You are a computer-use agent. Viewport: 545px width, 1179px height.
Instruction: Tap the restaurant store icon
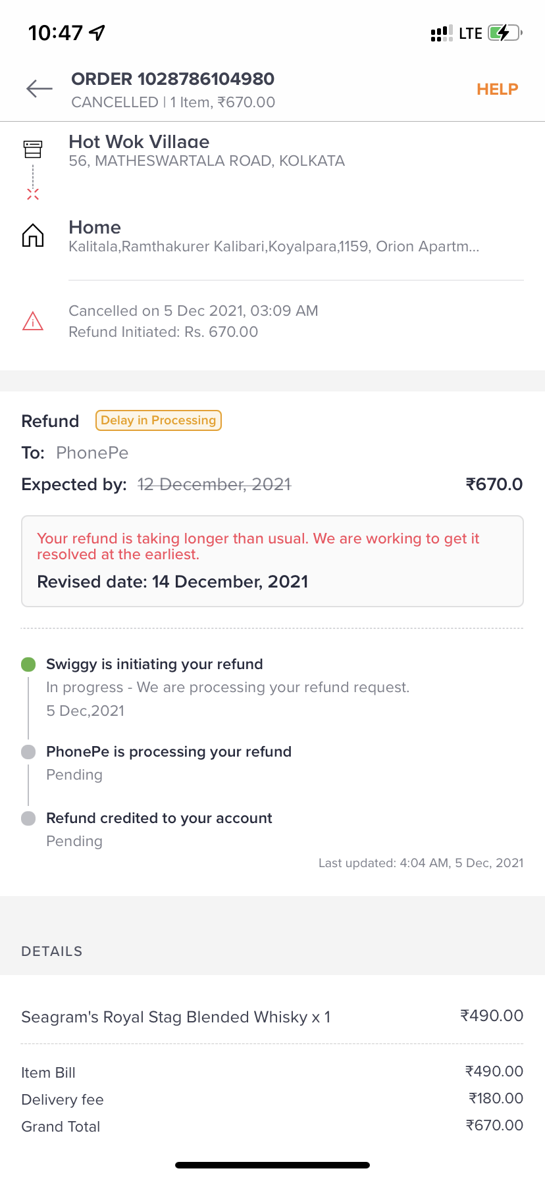pos(33,149)
